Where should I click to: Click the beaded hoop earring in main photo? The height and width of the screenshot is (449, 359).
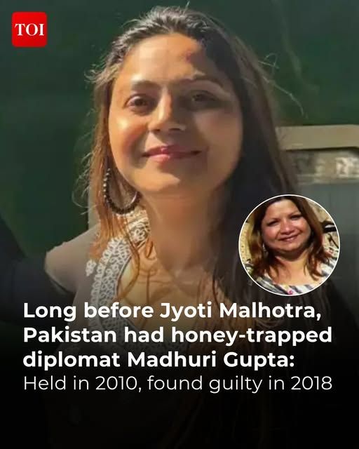pos(120,192)
